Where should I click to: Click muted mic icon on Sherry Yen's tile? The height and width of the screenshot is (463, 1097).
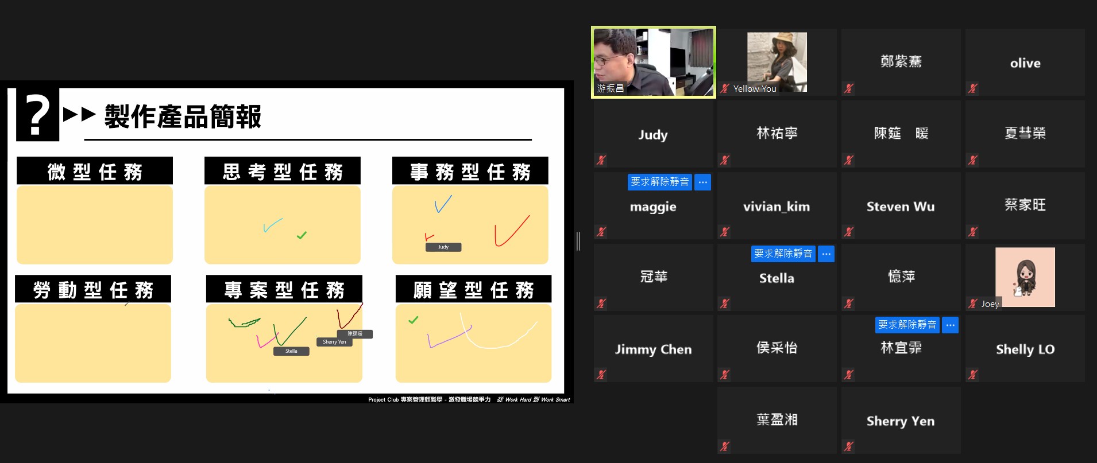[x=849, y=446]
